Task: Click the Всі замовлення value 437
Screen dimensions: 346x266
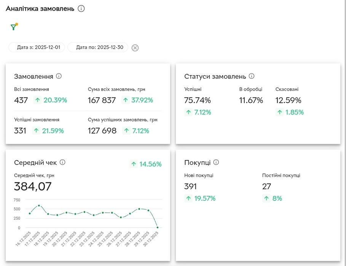Action: pos(21,100)
